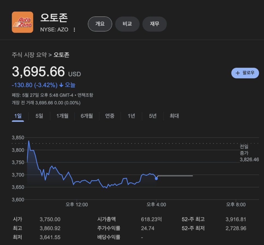Viewport: 264px width, 245px height.
Task: Click the 전일 종가 3,826.46 label
Action: [x=249, y=153]
